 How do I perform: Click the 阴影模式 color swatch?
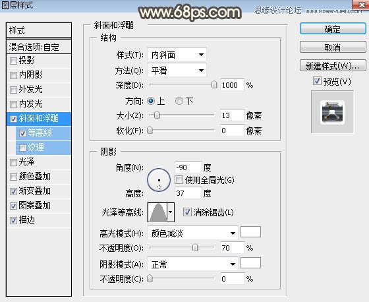pyautogui.click(x=250, y=263)
